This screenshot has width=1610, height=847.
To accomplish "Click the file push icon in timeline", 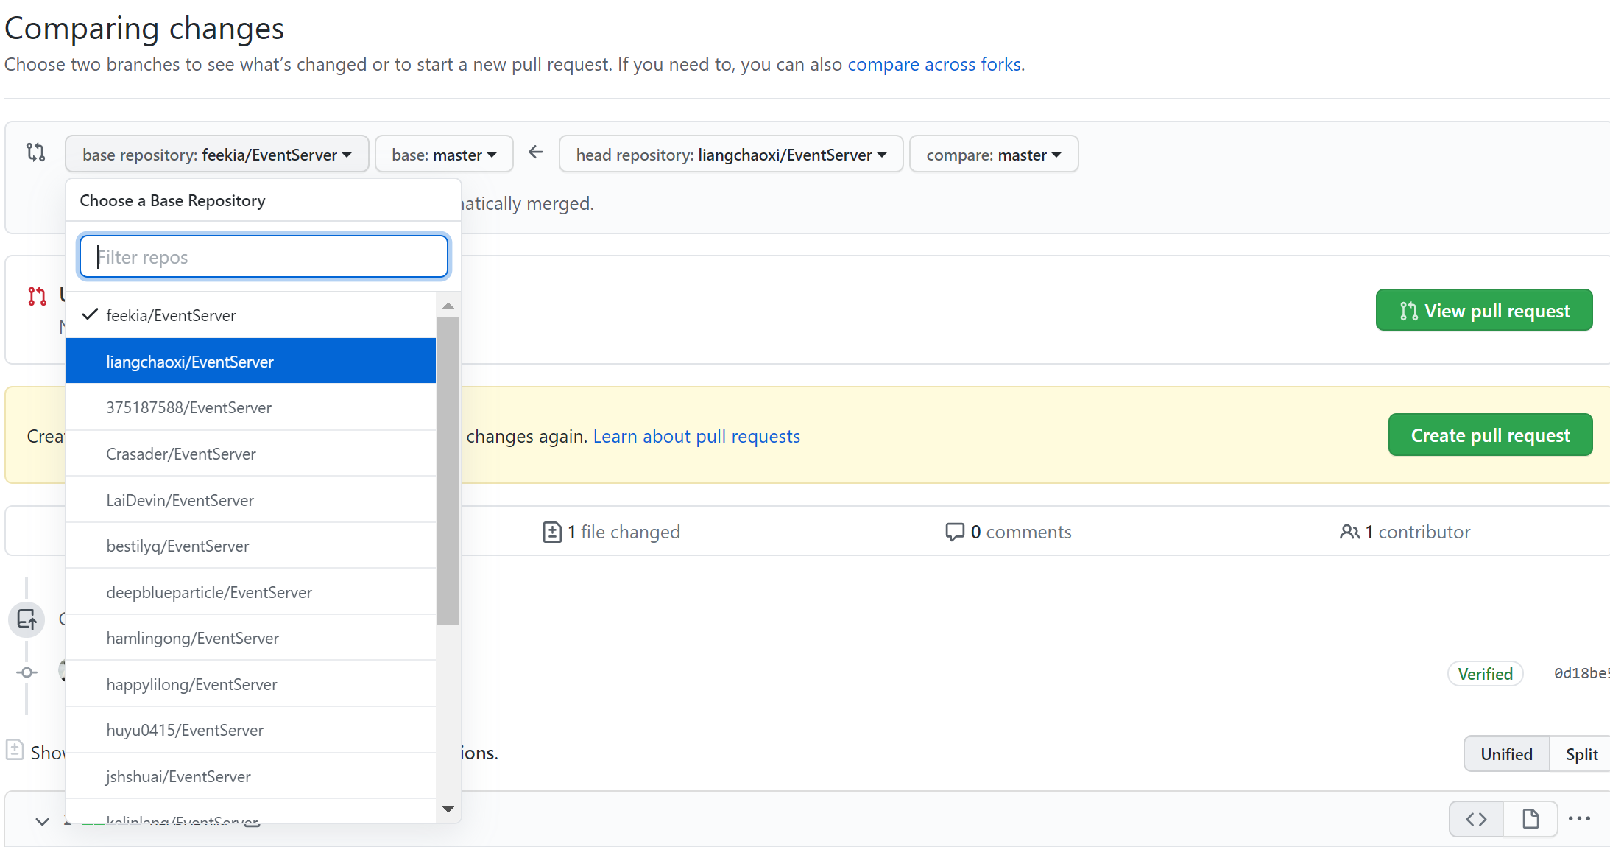I will 27,619.
